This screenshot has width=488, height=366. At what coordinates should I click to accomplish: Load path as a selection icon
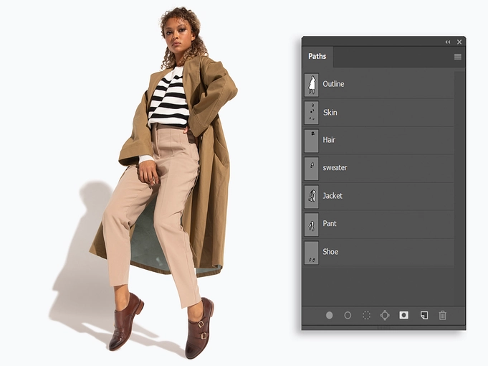point(366,315)
